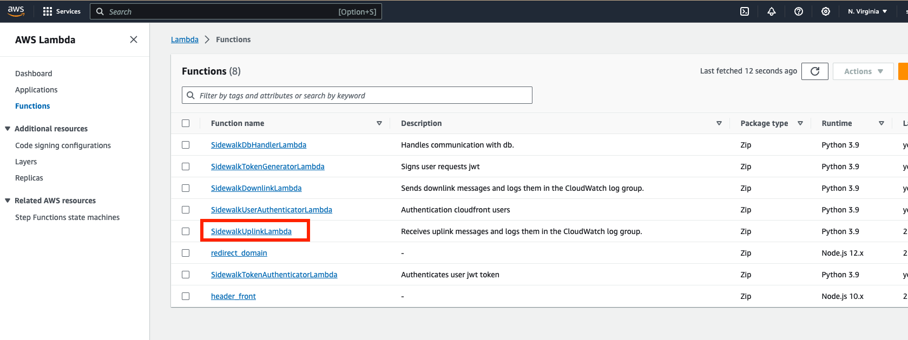Open the SidewalkUserAuthenticatorLambda function
This screenshot has width=908, height=340.
click(272, 210)
